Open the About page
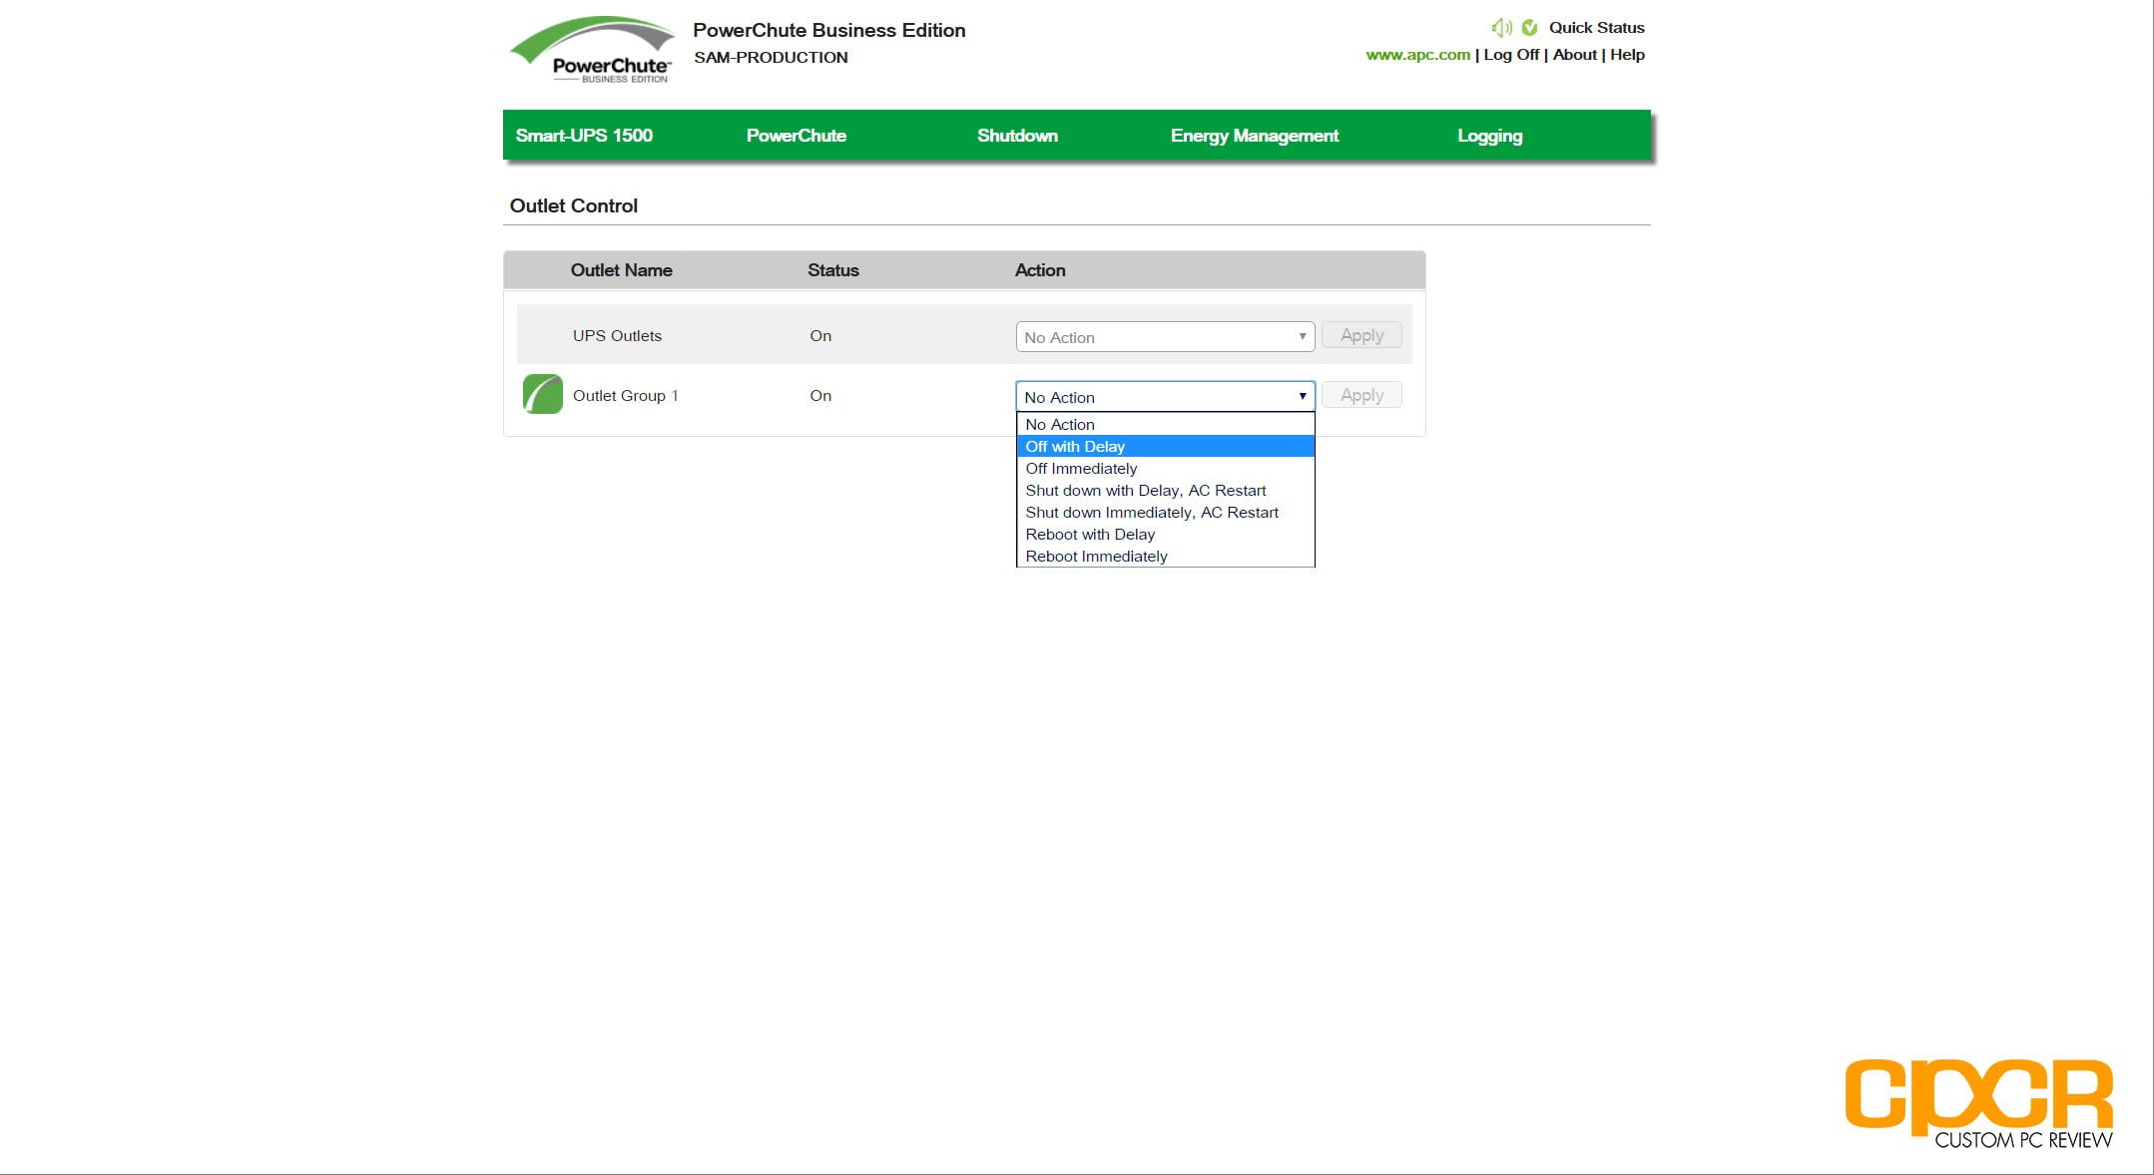The width and height of the screenshot is (2154, 1175). [x=1574, y=55]
